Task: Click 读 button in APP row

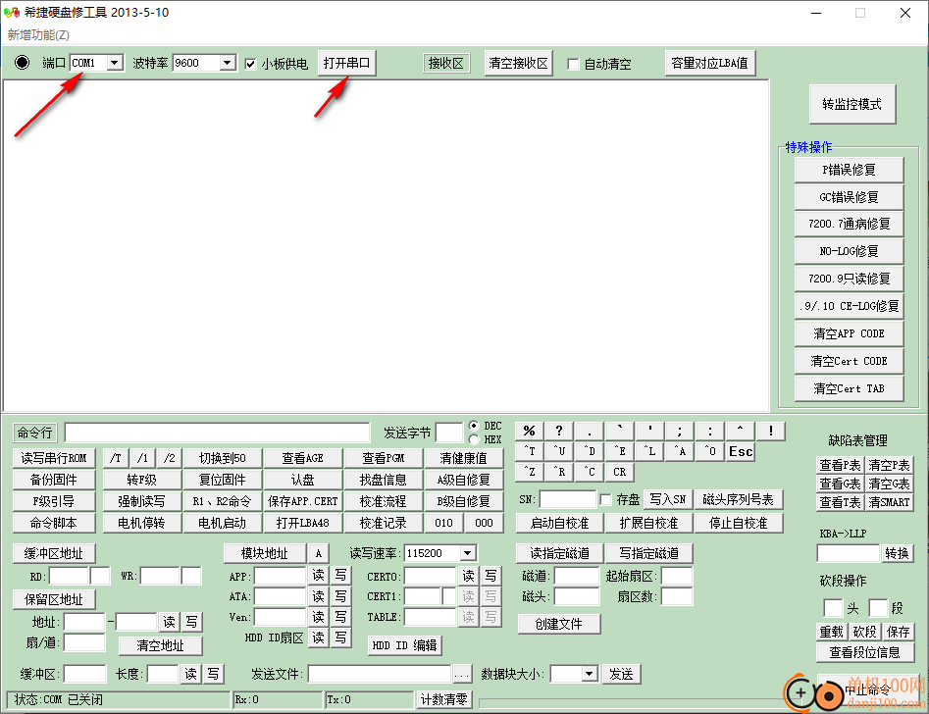Action: (318, 576)
